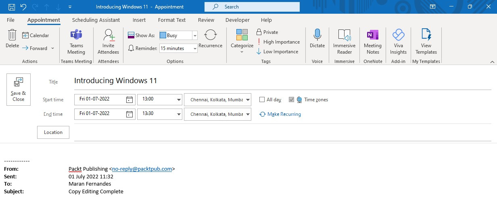Open Ribbon Display Options
Screen dimensions: 497x205
coord(432,7)
